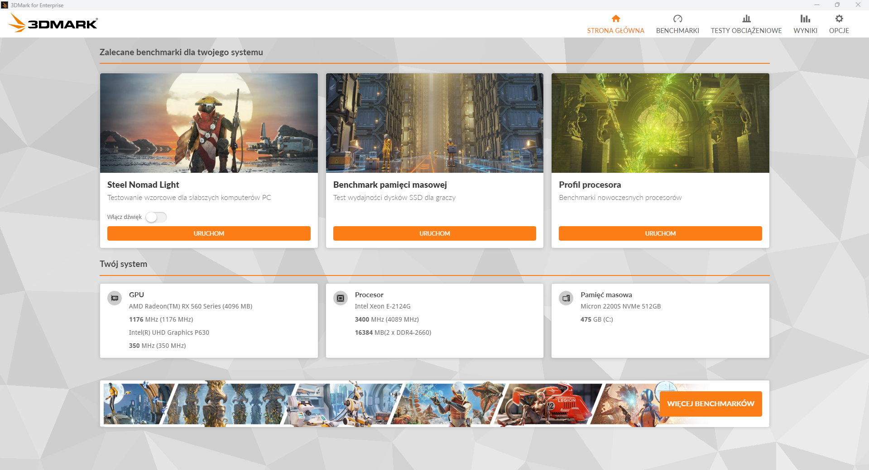Open the storage benchmark thumbnail image
This screenshot has height=470, width=869.
click(x=435, y=123)
